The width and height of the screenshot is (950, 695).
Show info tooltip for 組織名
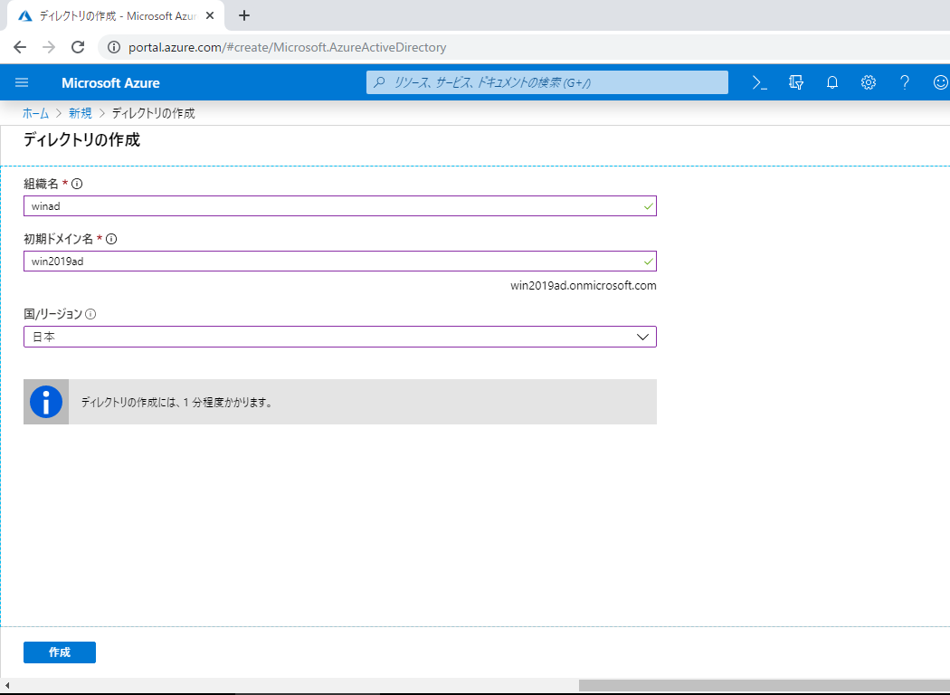[77, 184]
